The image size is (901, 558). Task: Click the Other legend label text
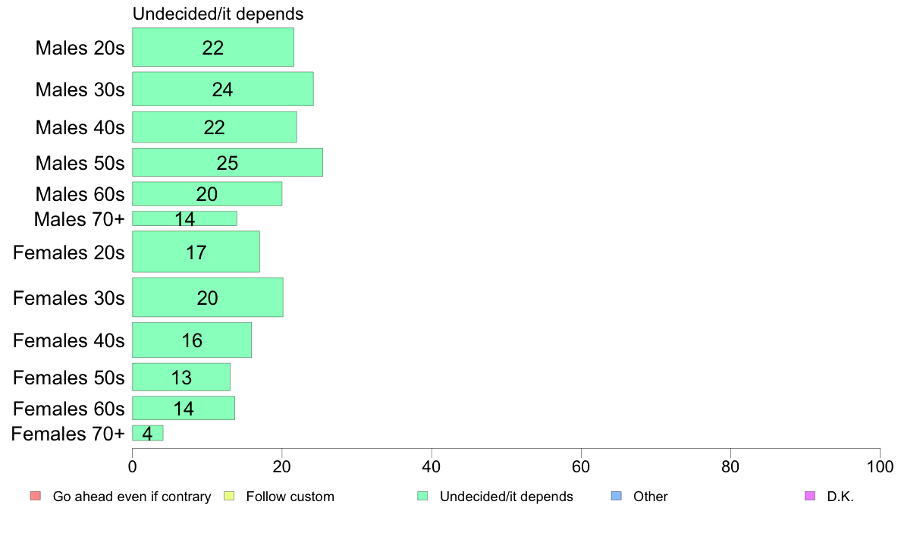[x=651, y=497]
